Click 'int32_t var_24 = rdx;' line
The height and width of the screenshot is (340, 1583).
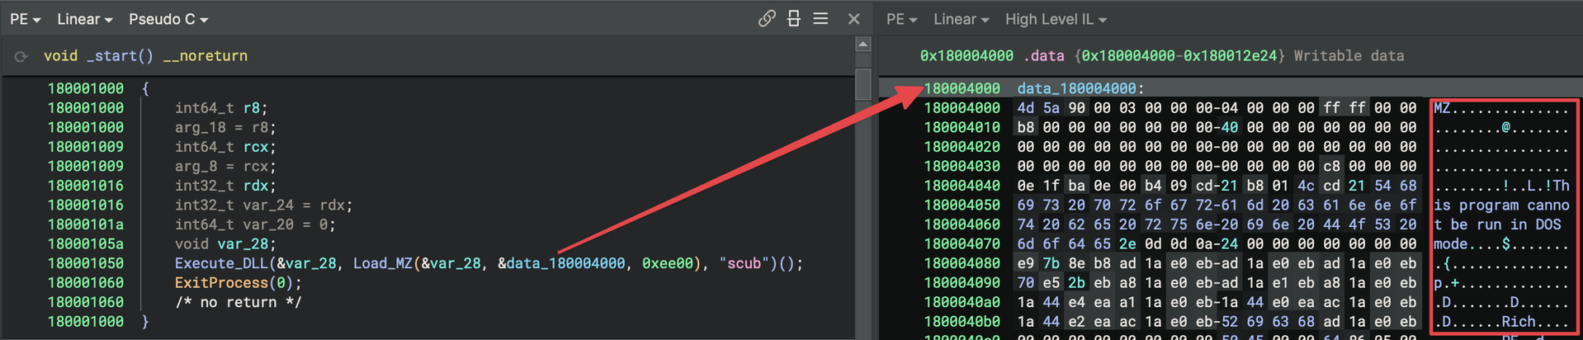pyautogui.click(x=264, y=205)
